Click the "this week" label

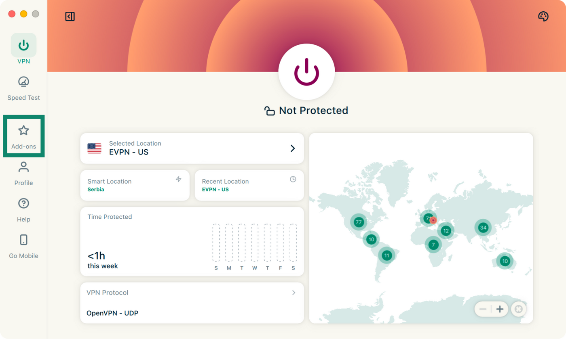click(103, 266)
